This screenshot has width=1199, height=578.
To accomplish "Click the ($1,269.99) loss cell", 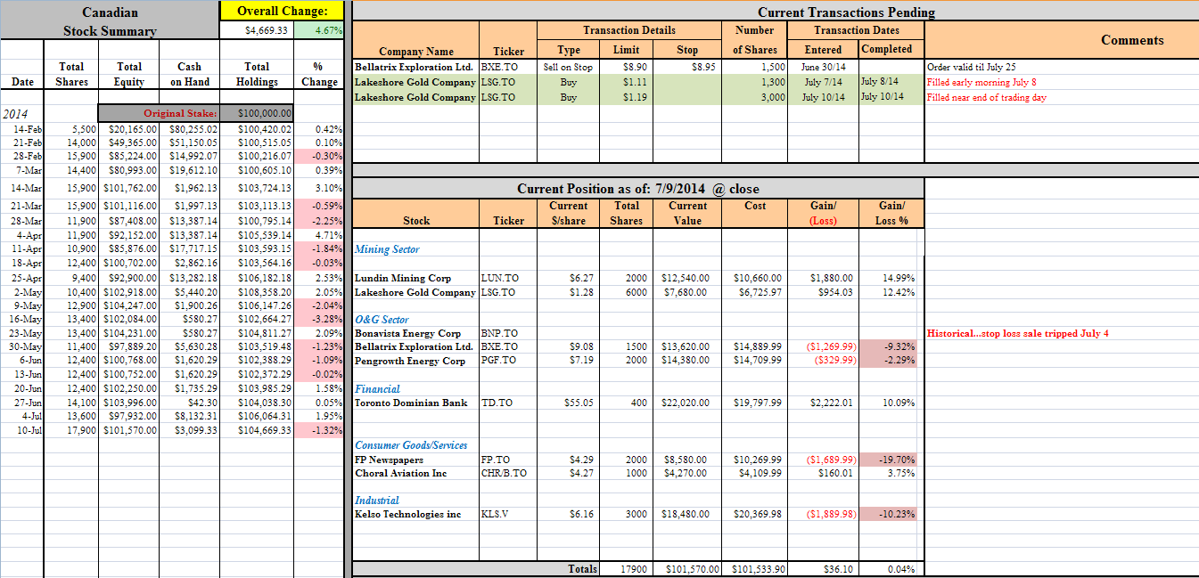I will click(823, 346).
